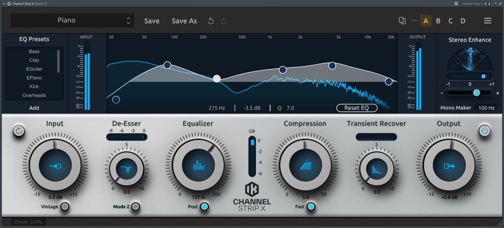Click the Equalizer 127 % value
Image resolution: width=504 pixels, height=228 pixels.
(199, 197)
